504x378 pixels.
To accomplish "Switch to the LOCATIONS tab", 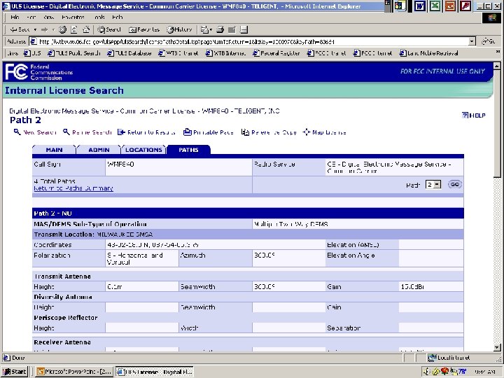I will pos(143,150).
